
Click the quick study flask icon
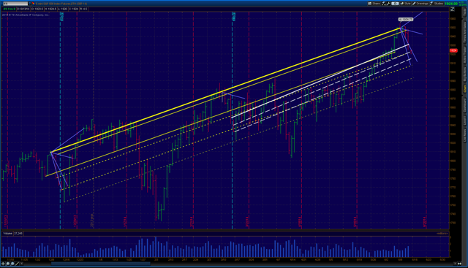[384, 4]
